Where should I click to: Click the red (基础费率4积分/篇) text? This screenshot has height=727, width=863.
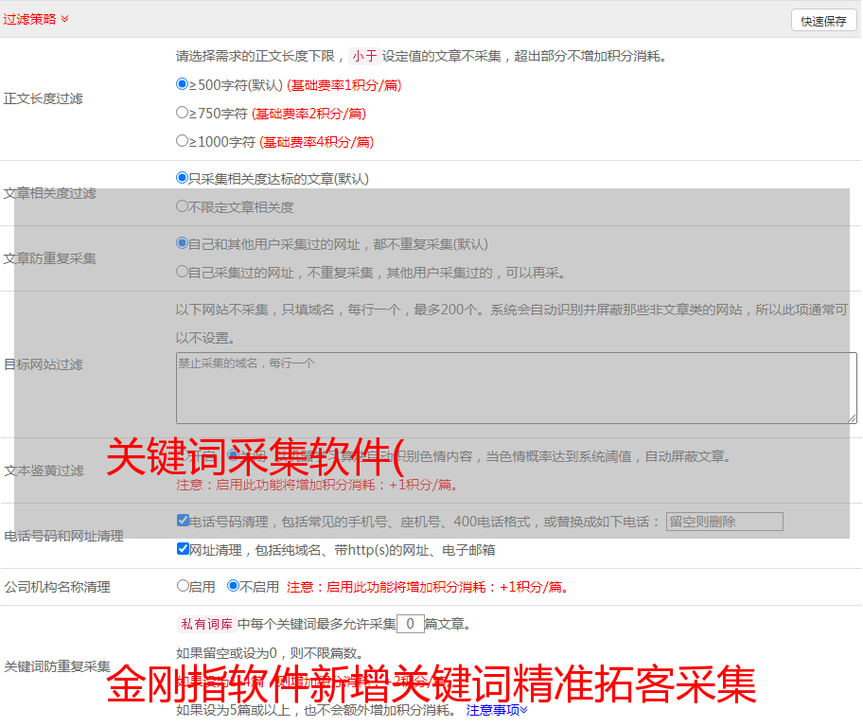pos(317,142)
